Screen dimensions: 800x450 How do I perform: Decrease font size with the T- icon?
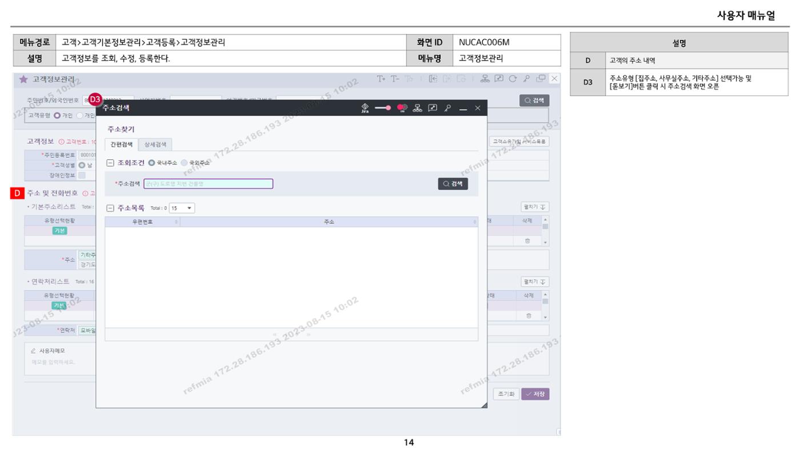pos(394,79)
